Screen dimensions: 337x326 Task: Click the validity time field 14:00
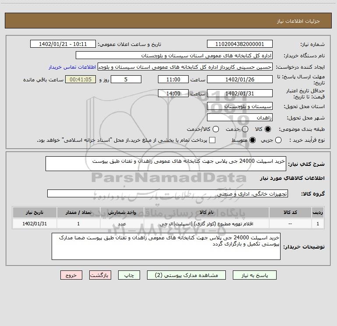click(x=173, y=93)
